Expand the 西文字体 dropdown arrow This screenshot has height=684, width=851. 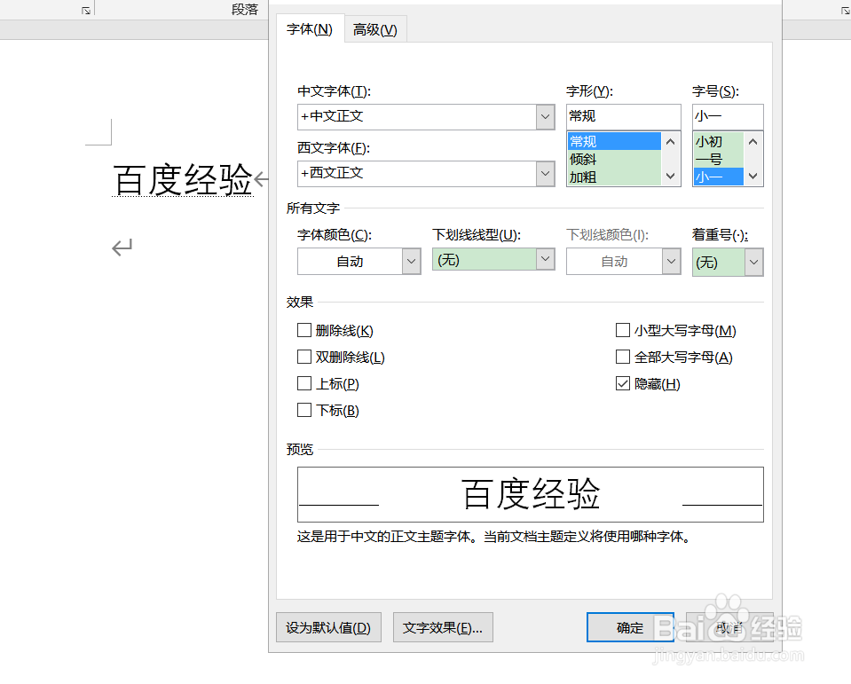pyautogui.click(x=545, y=174)
